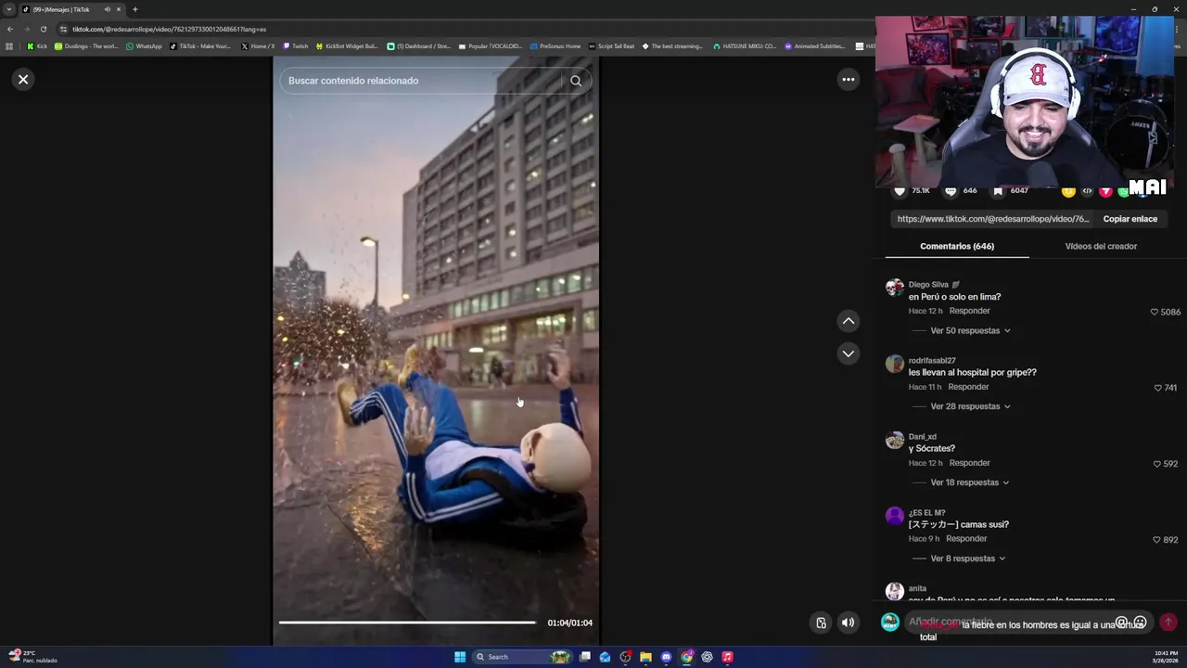
Task: Open Apple Music from the taskbar
Action: 727,657
